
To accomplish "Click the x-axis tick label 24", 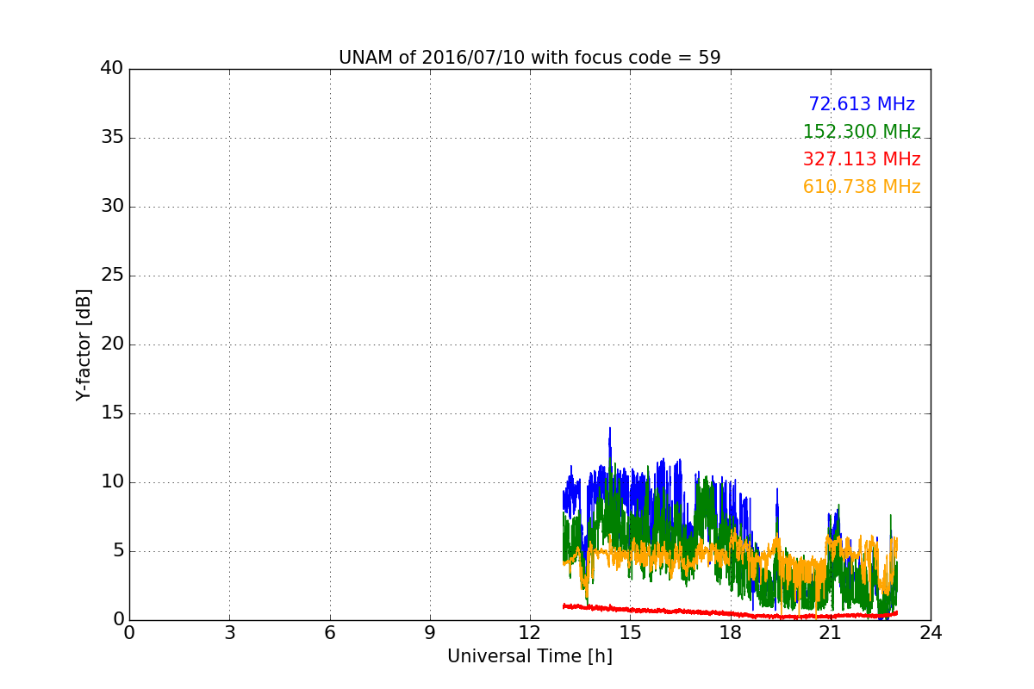I will coord(931,633).
